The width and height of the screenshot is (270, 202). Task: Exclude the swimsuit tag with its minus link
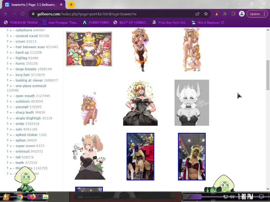14,151
